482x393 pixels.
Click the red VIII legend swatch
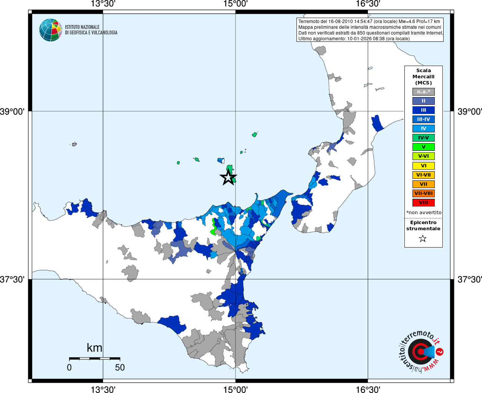point(423,203)
